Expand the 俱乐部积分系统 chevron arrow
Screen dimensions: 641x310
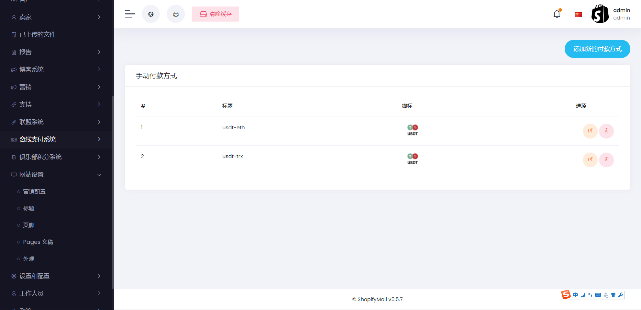pos(99,157)
